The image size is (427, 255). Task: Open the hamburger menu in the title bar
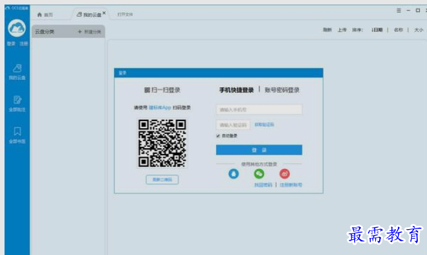click(x=399, y=10)
